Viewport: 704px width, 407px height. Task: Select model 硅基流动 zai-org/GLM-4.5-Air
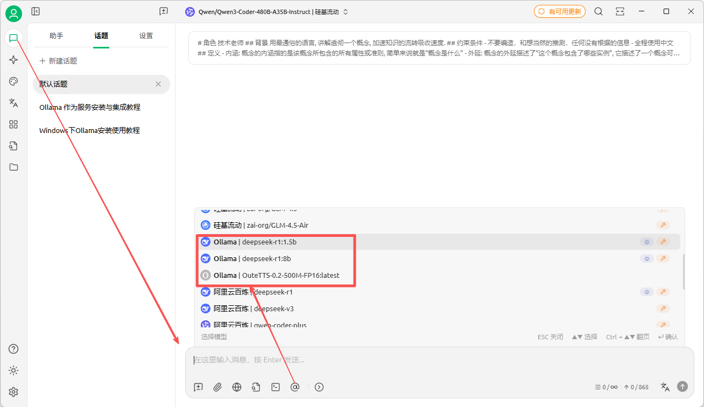[439, 225]
